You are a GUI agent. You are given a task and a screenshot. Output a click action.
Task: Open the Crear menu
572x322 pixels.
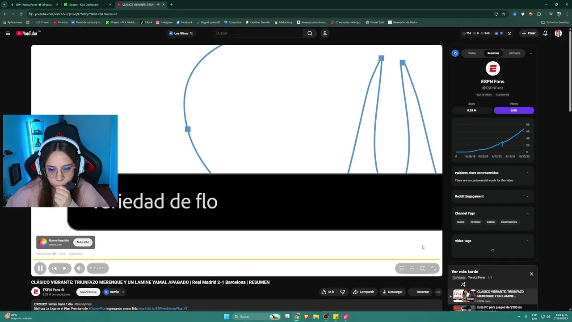pos(528,33)
